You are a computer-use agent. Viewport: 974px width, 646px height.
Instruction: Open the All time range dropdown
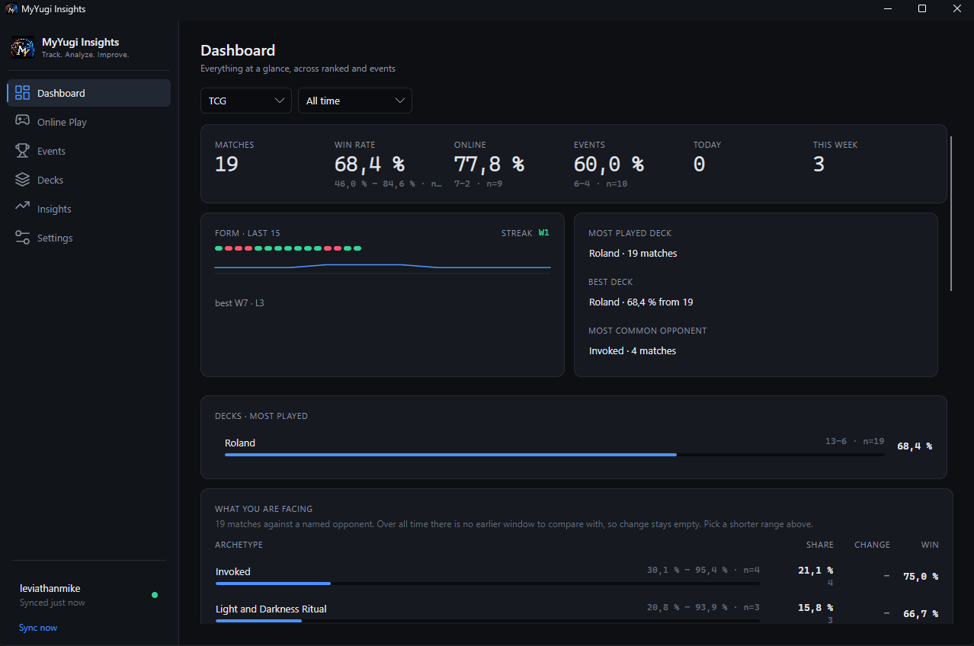point(355,101)
